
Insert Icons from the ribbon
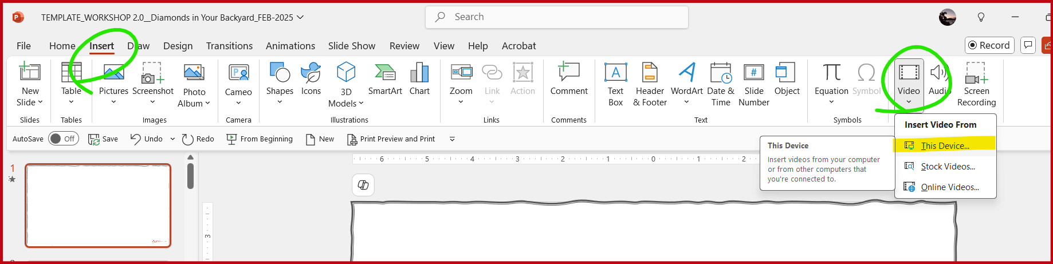point(311,79)
